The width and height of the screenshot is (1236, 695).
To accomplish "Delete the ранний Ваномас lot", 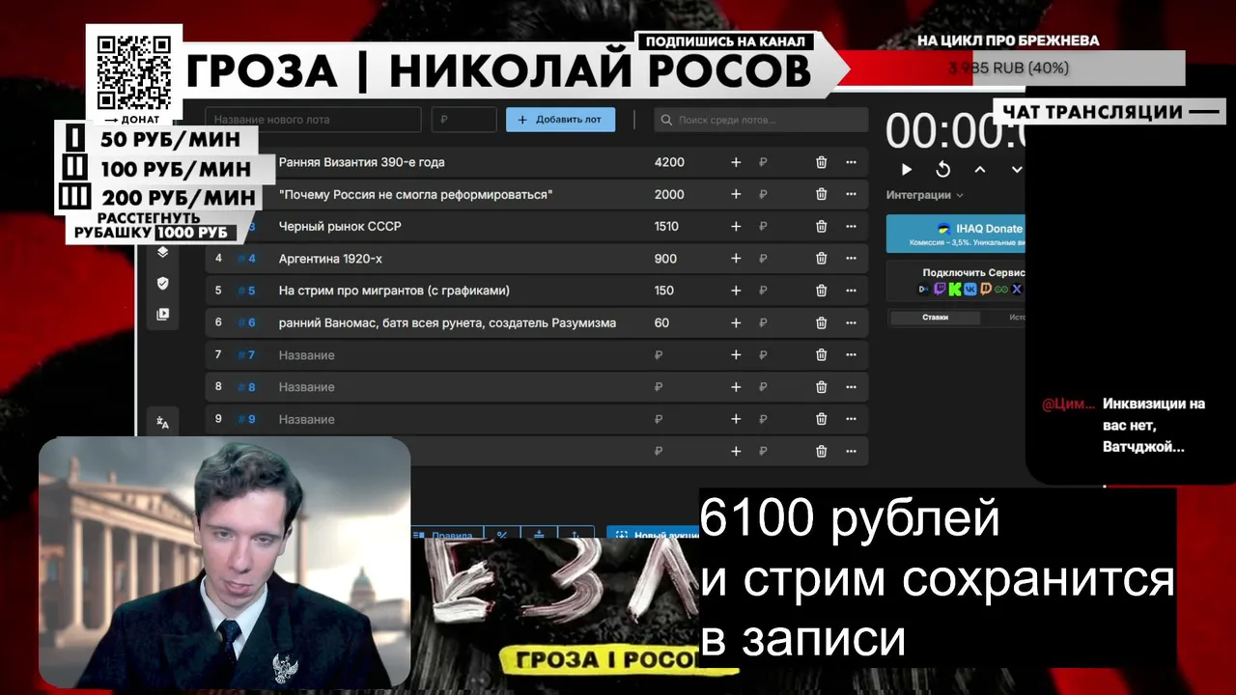I will (x=821, y=322).
